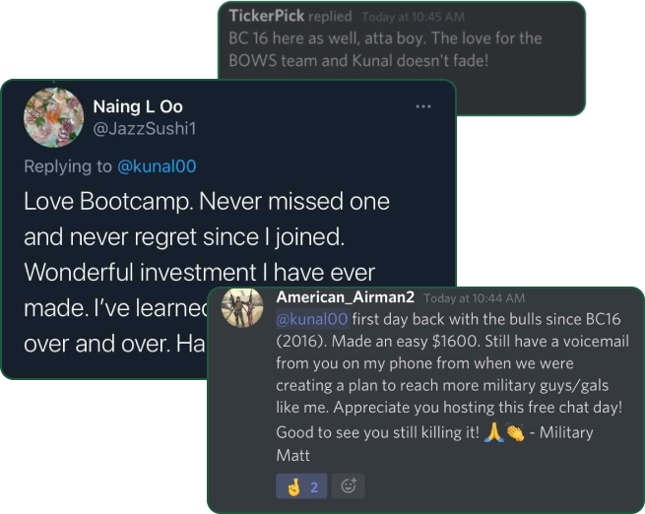Open the @kunal00 link in tweet reply
Screen dimensions: 645x514
(x=157, y=166)
